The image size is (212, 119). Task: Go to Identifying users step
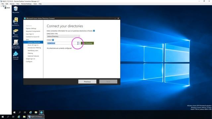click(x=33, y=51)
